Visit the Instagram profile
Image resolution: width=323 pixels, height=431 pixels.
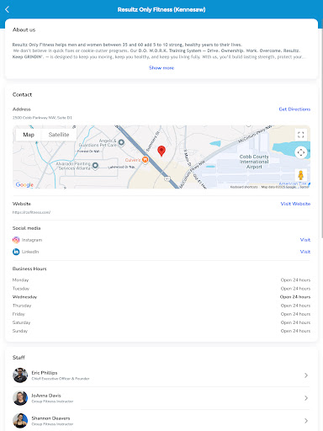pos(305,240)
